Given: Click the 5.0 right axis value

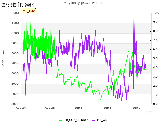Looking at the screenshot, I should click(156, 58).
